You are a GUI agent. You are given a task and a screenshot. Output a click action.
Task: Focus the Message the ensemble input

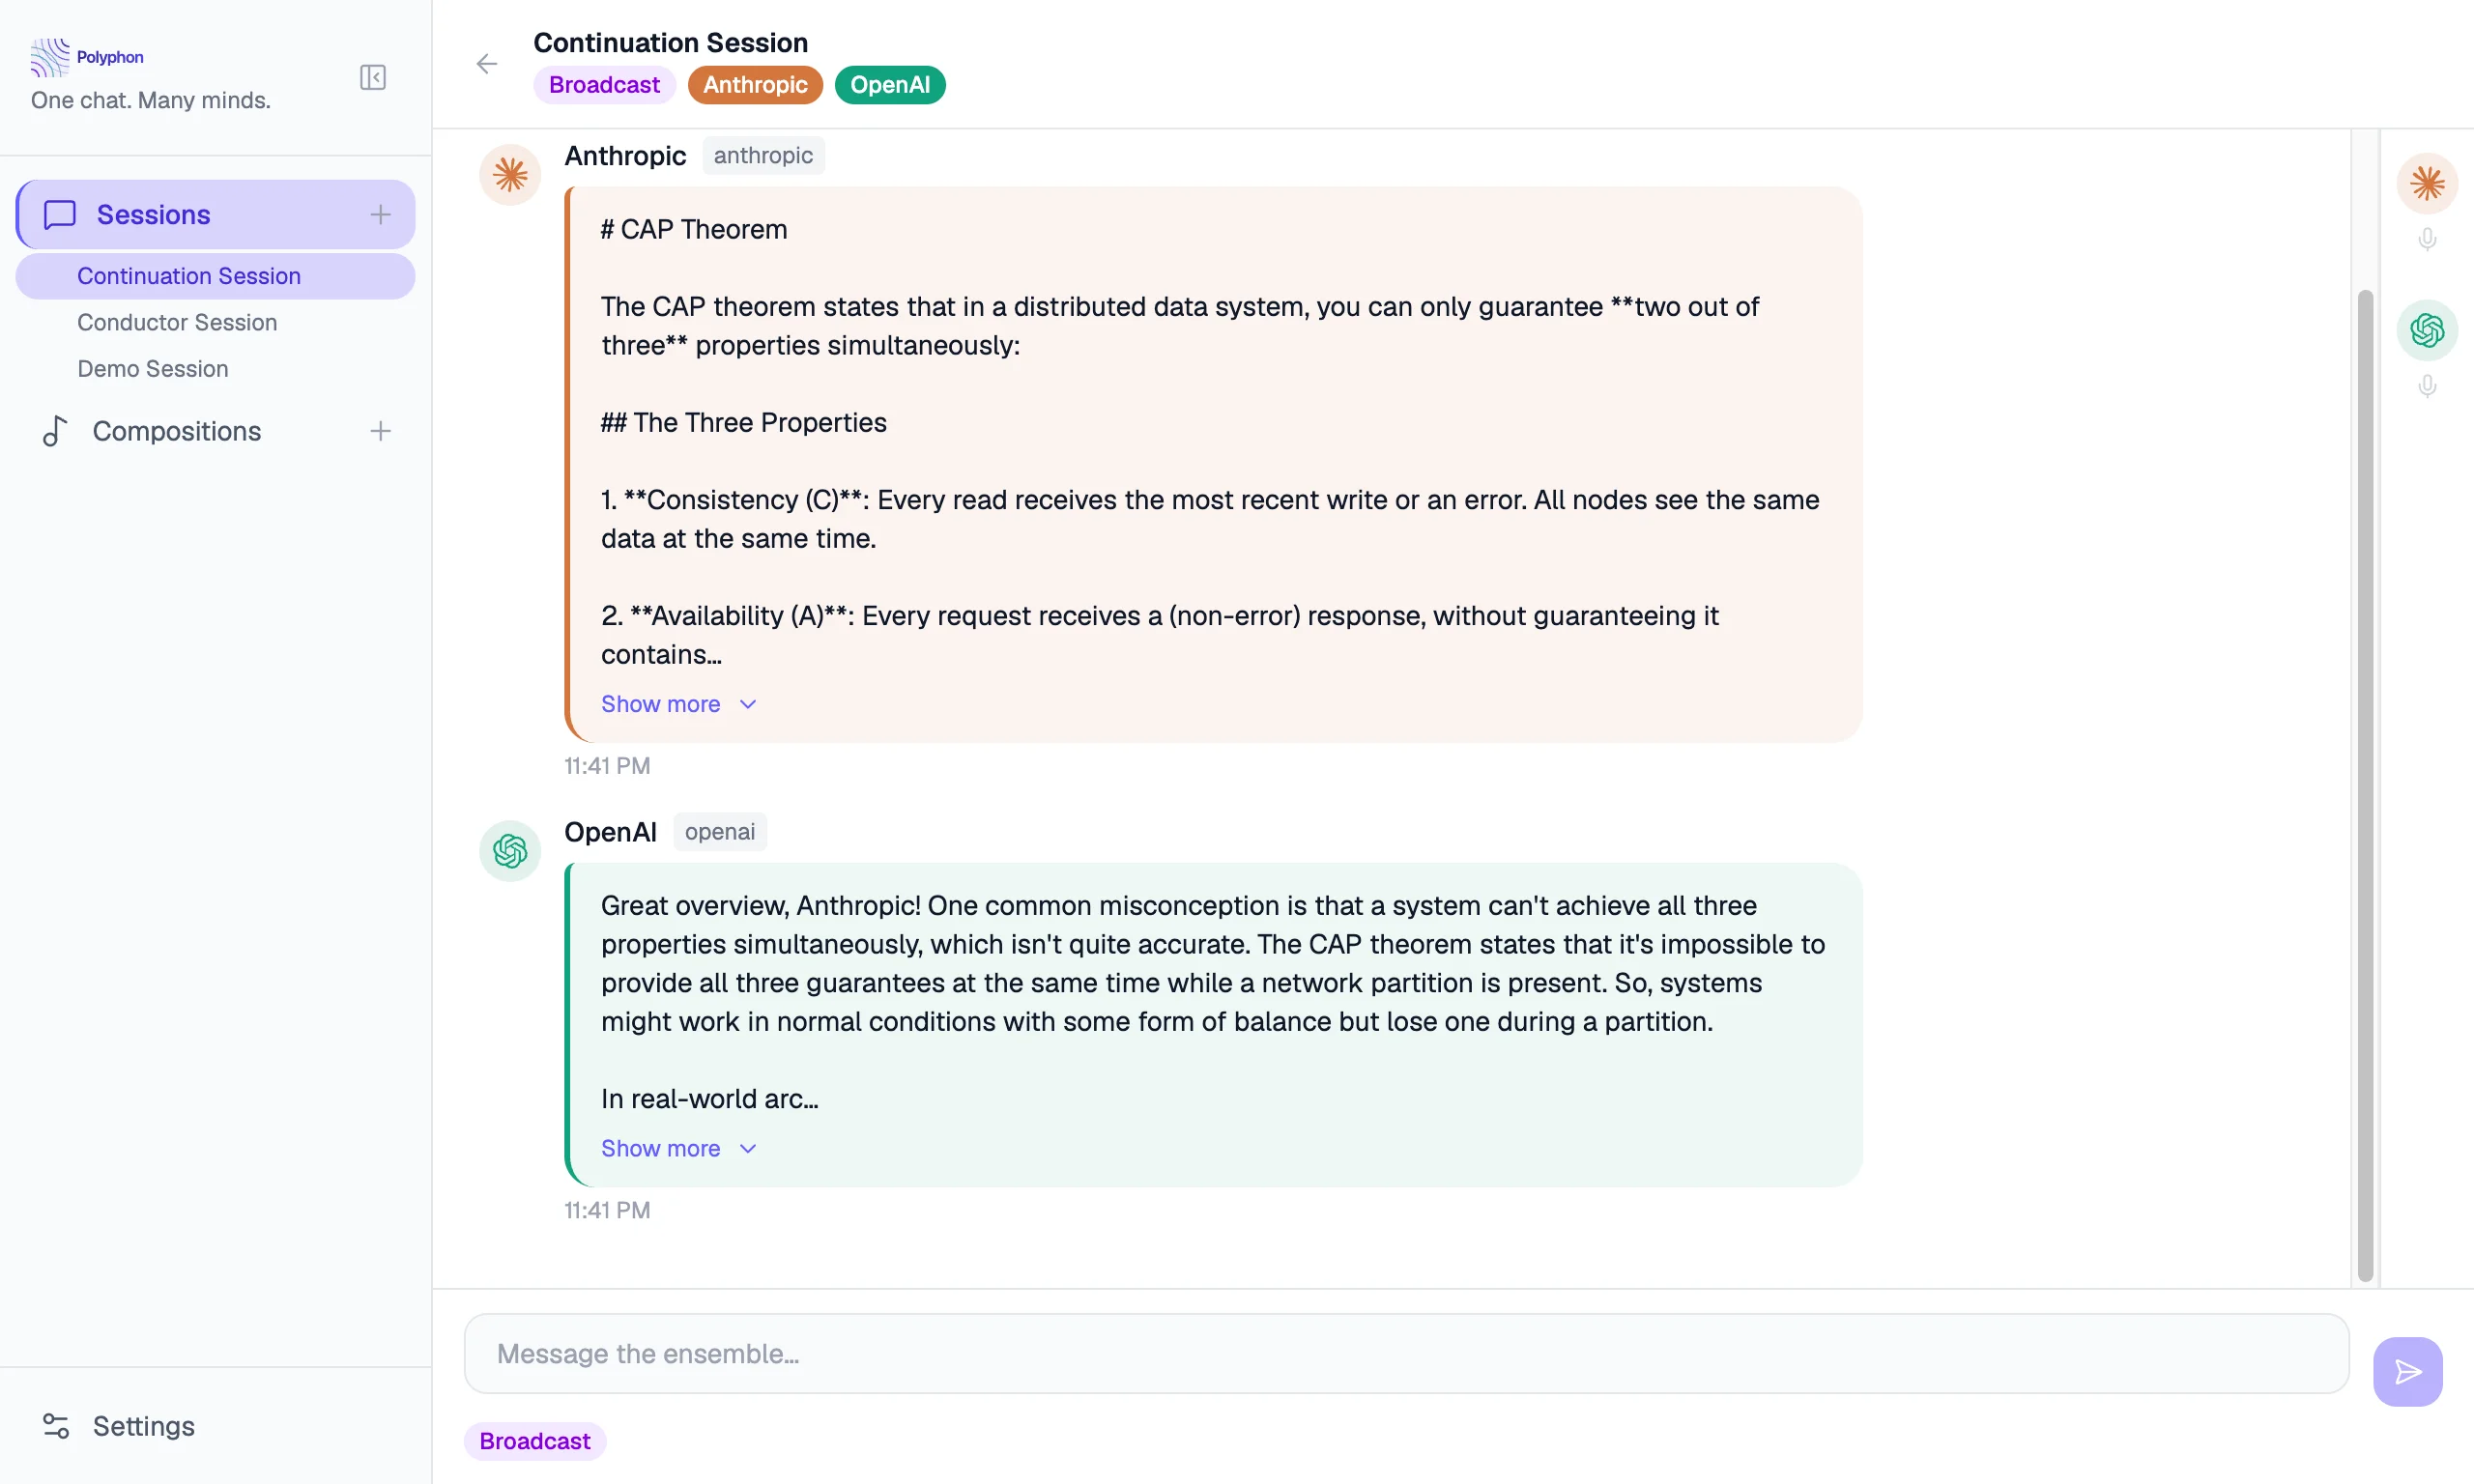click(x=1405, y=1353)
